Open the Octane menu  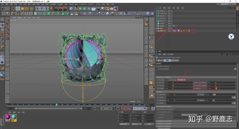pyautogui.click(x=98, y=4)
